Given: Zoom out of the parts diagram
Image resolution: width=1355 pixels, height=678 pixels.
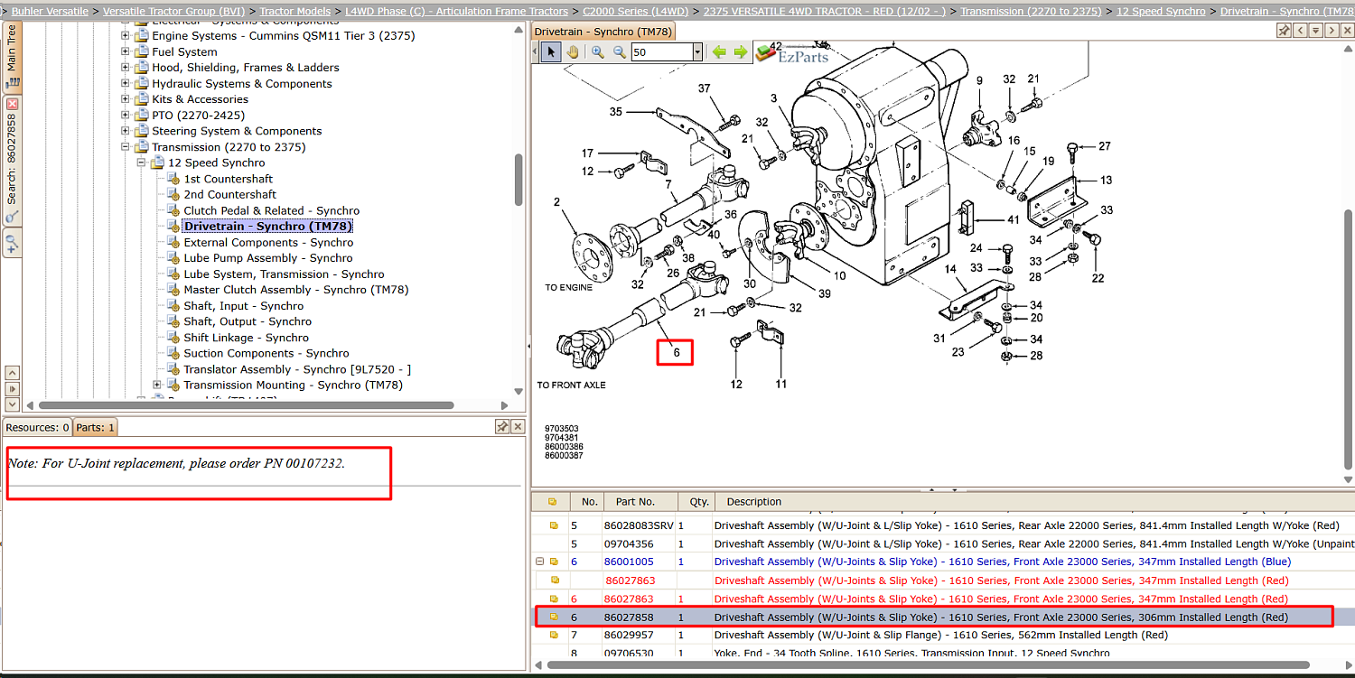Looking at the screenshot, I should 620,52.
